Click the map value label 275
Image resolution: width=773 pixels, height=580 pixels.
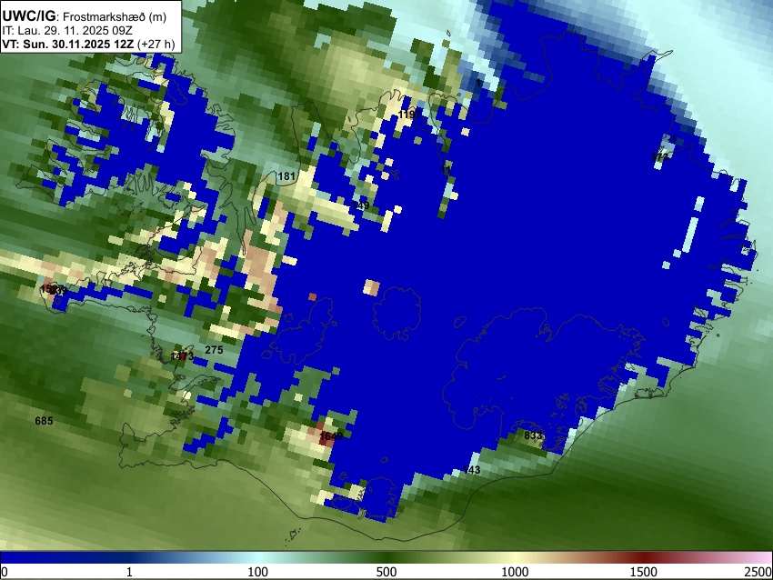coord(214,350)
